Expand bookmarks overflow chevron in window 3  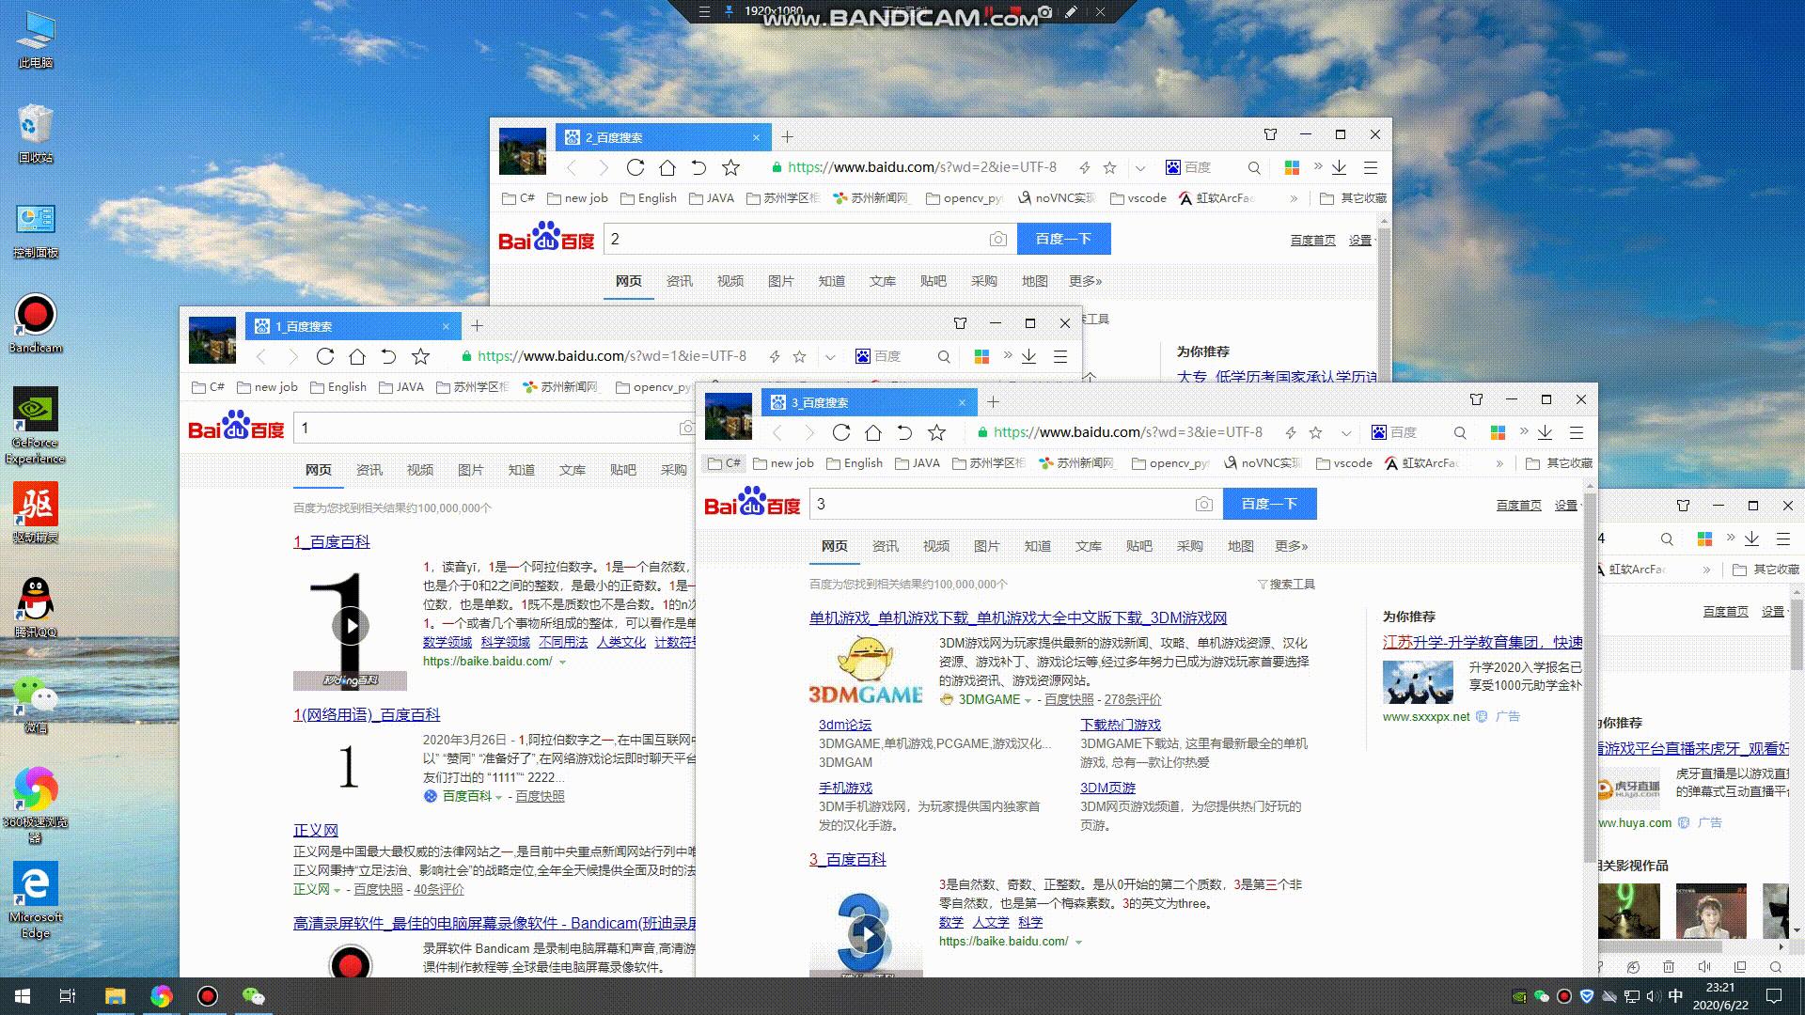(1499, 463)
